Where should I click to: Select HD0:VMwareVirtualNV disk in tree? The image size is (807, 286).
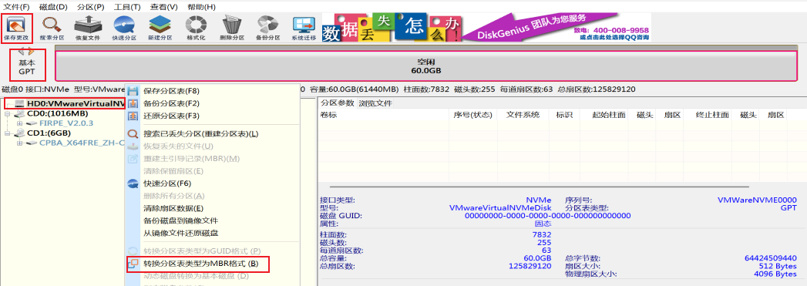click(x=76, y=103)
